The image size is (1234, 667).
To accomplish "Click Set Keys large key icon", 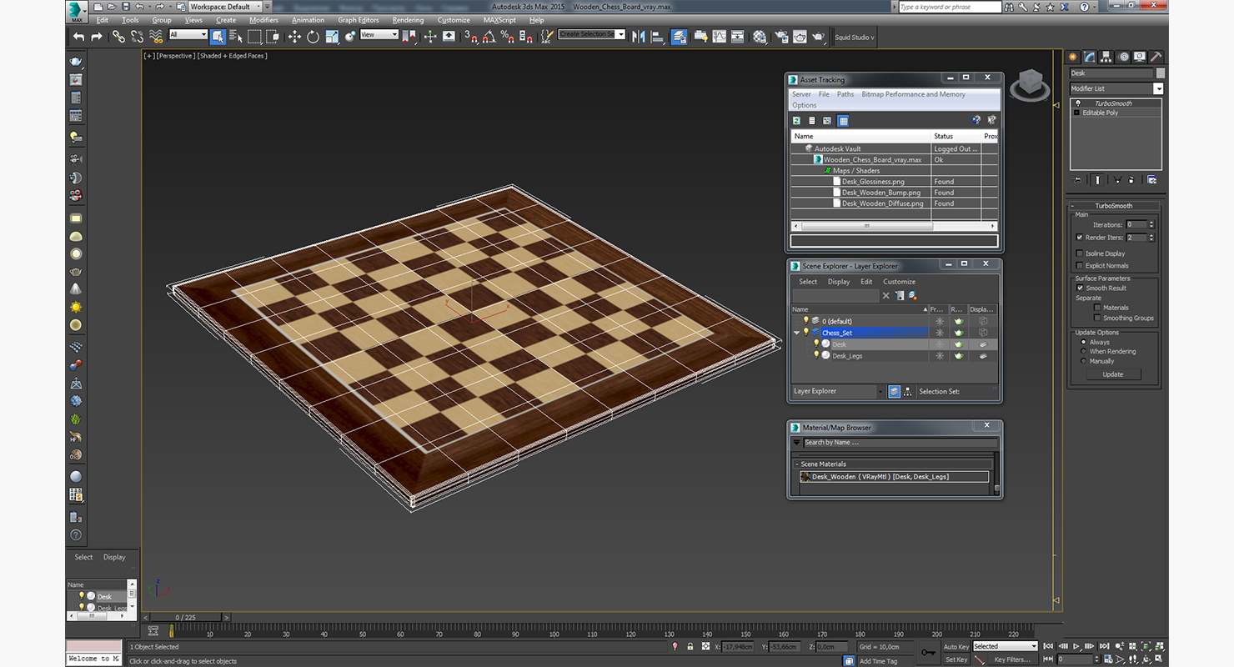I will click(928, 652).
